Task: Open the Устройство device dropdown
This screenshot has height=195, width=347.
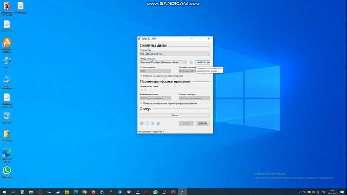Action: coord(175,54)
